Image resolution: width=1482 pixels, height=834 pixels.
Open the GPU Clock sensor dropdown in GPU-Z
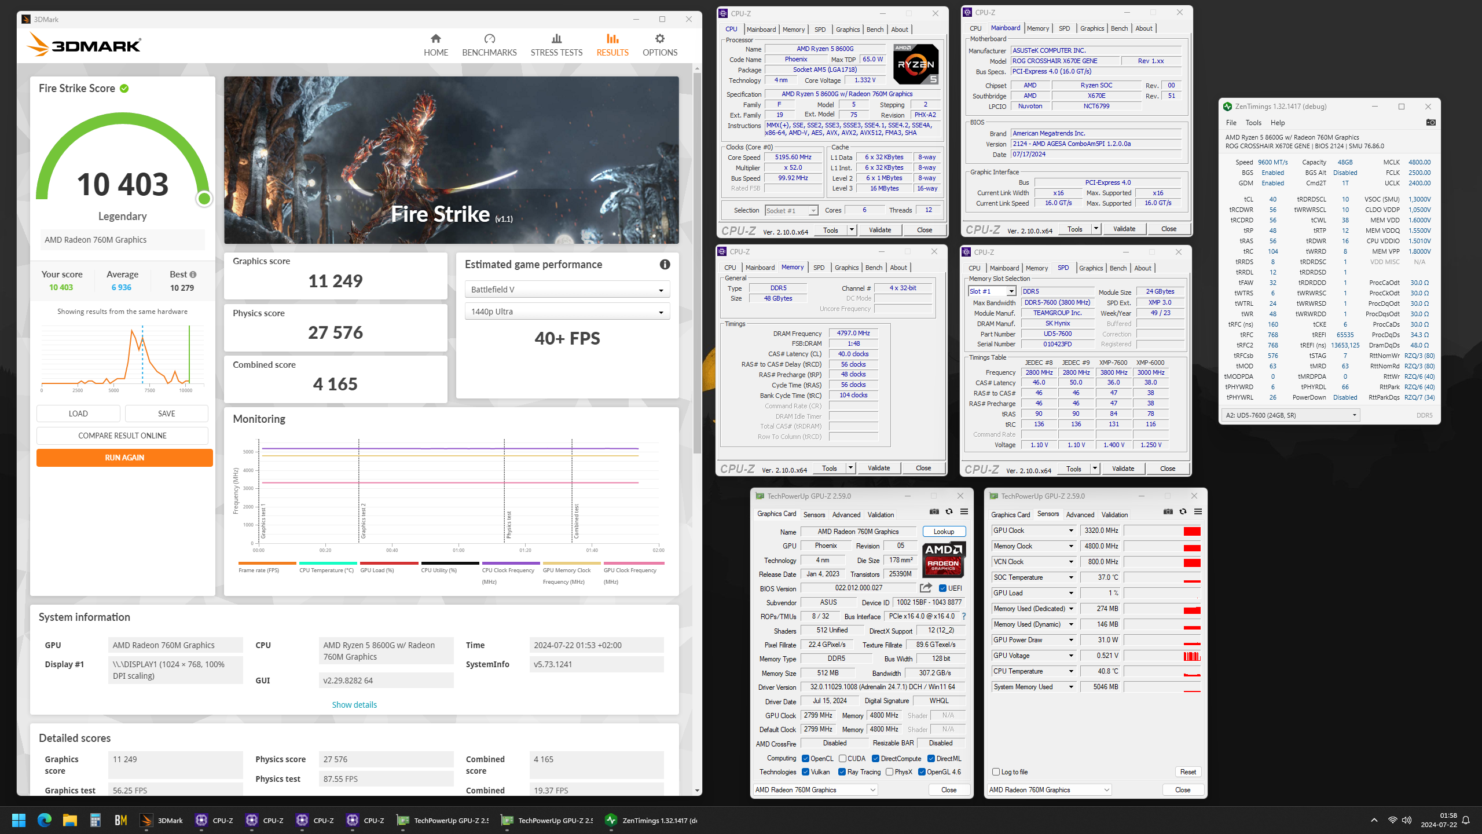1034,531
